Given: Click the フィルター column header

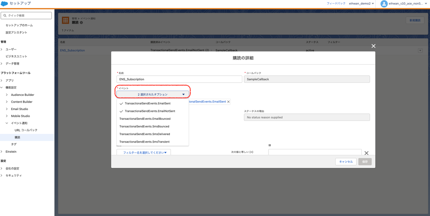Looking at the screenshot, I should pos(334,42).
